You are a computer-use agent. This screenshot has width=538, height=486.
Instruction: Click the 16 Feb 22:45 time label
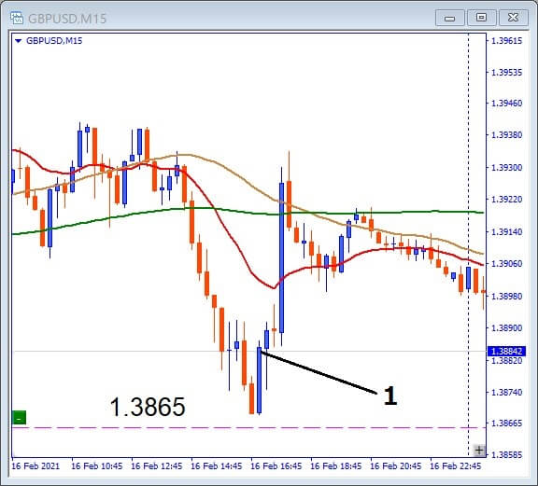click(x=455, y=466)
